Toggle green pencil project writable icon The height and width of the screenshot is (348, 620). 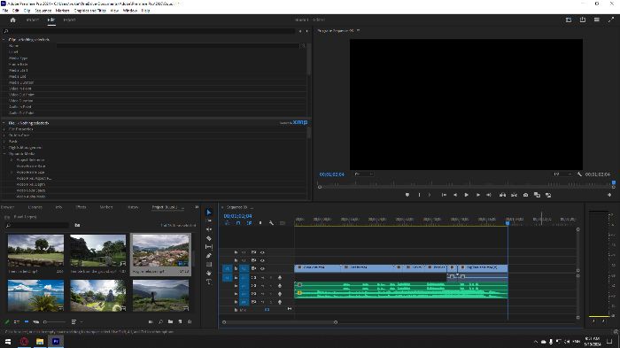[7, 322]
